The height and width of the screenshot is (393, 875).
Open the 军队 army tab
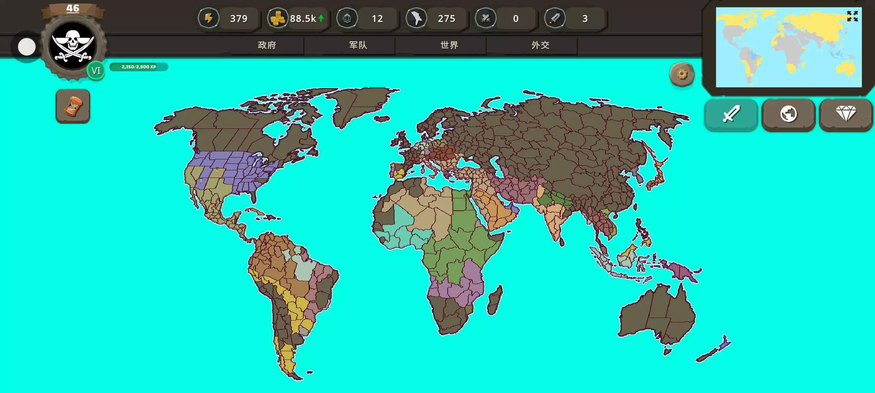click(x=358, y=45)
